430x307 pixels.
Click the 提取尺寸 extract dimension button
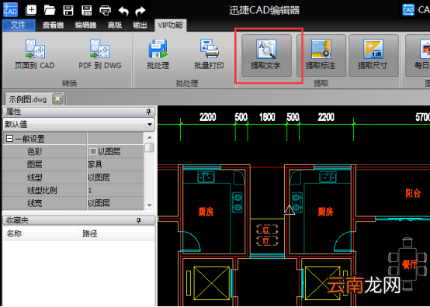coord(373,55)
